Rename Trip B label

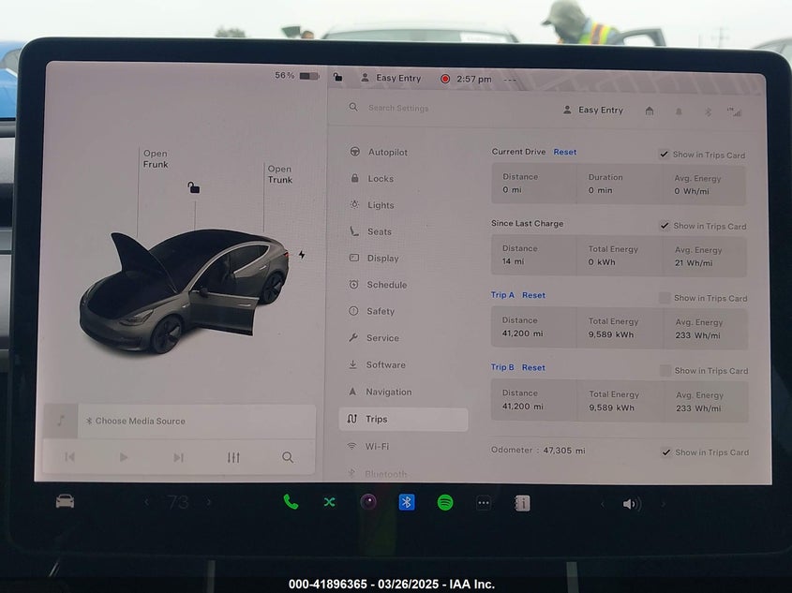tap(502, 367)
